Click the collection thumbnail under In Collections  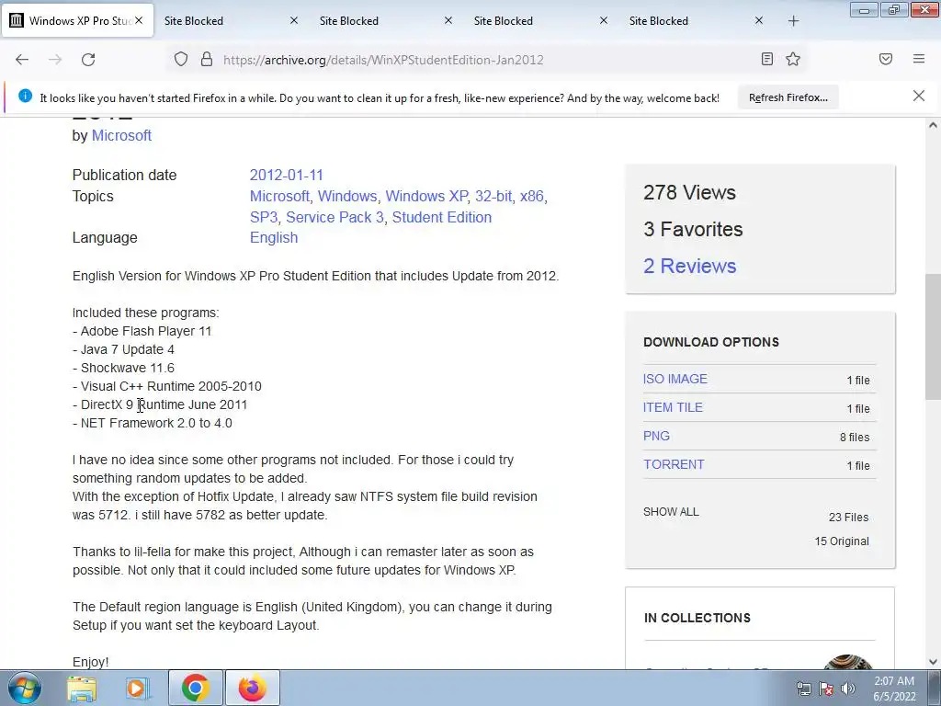tap(847, 662)
